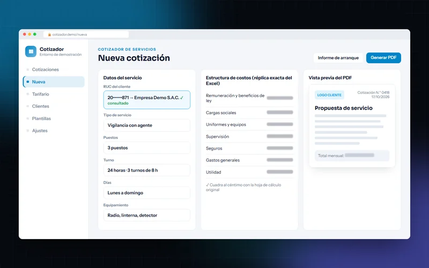
Task: Click the Nueva cotización page title
Action: (134, 58)
